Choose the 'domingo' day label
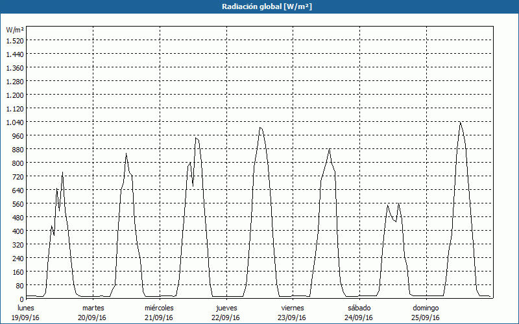This screenshot has height=324, width=519. click(x=426, y=308)
